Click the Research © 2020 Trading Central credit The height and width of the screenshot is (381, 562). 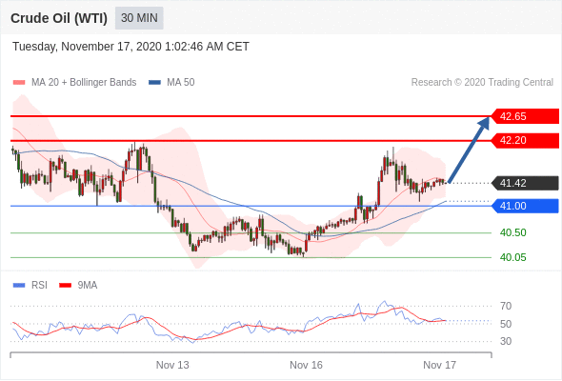(482, 83)
